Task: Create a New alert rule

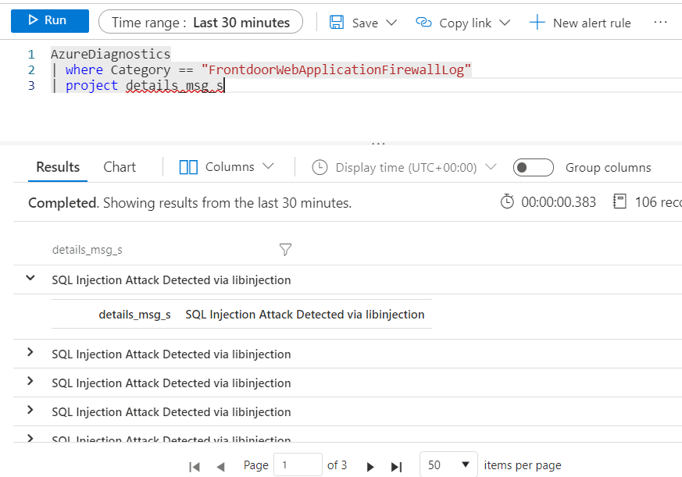Action: coord(580,23)
